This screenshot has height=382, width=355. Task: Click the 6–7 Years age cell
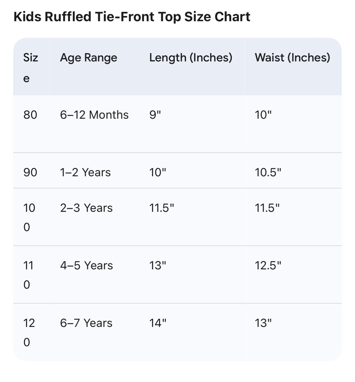[86, 323]
